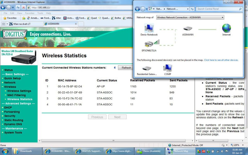
Task: Open the Internet Explorer recent pages dropdown arrow
Action: pyautogui.click(x=13, y=7)
